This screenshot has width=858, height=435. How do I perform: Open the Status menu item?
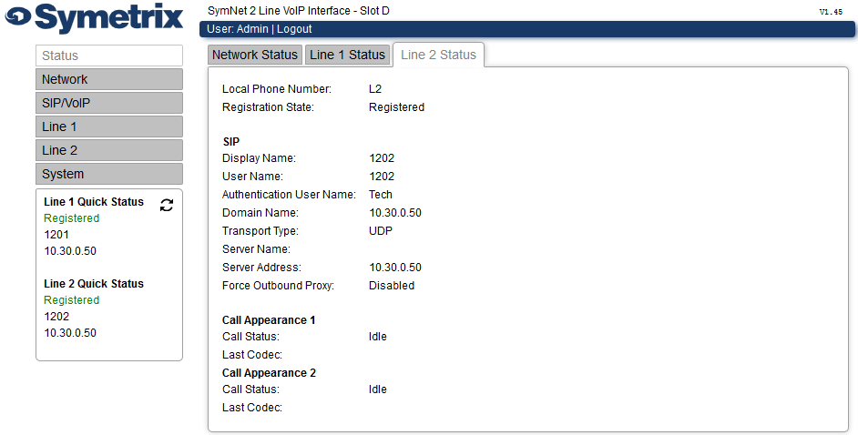coord(109,56)
